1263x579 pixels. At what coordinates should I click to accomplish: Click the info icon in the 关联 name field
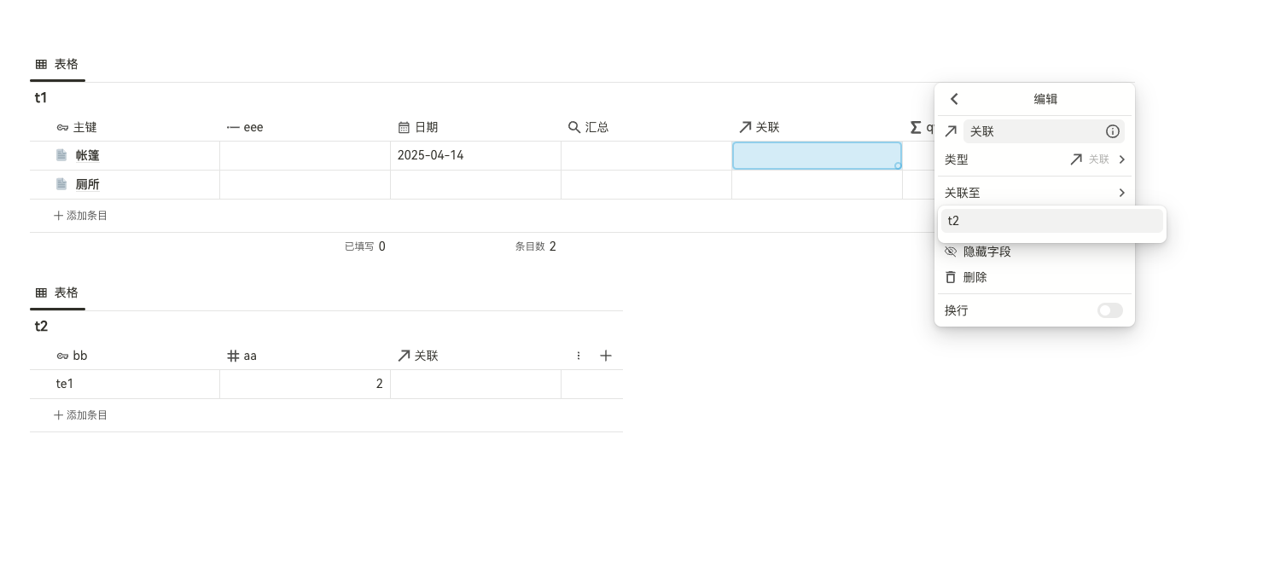(x=1112, y=131)
